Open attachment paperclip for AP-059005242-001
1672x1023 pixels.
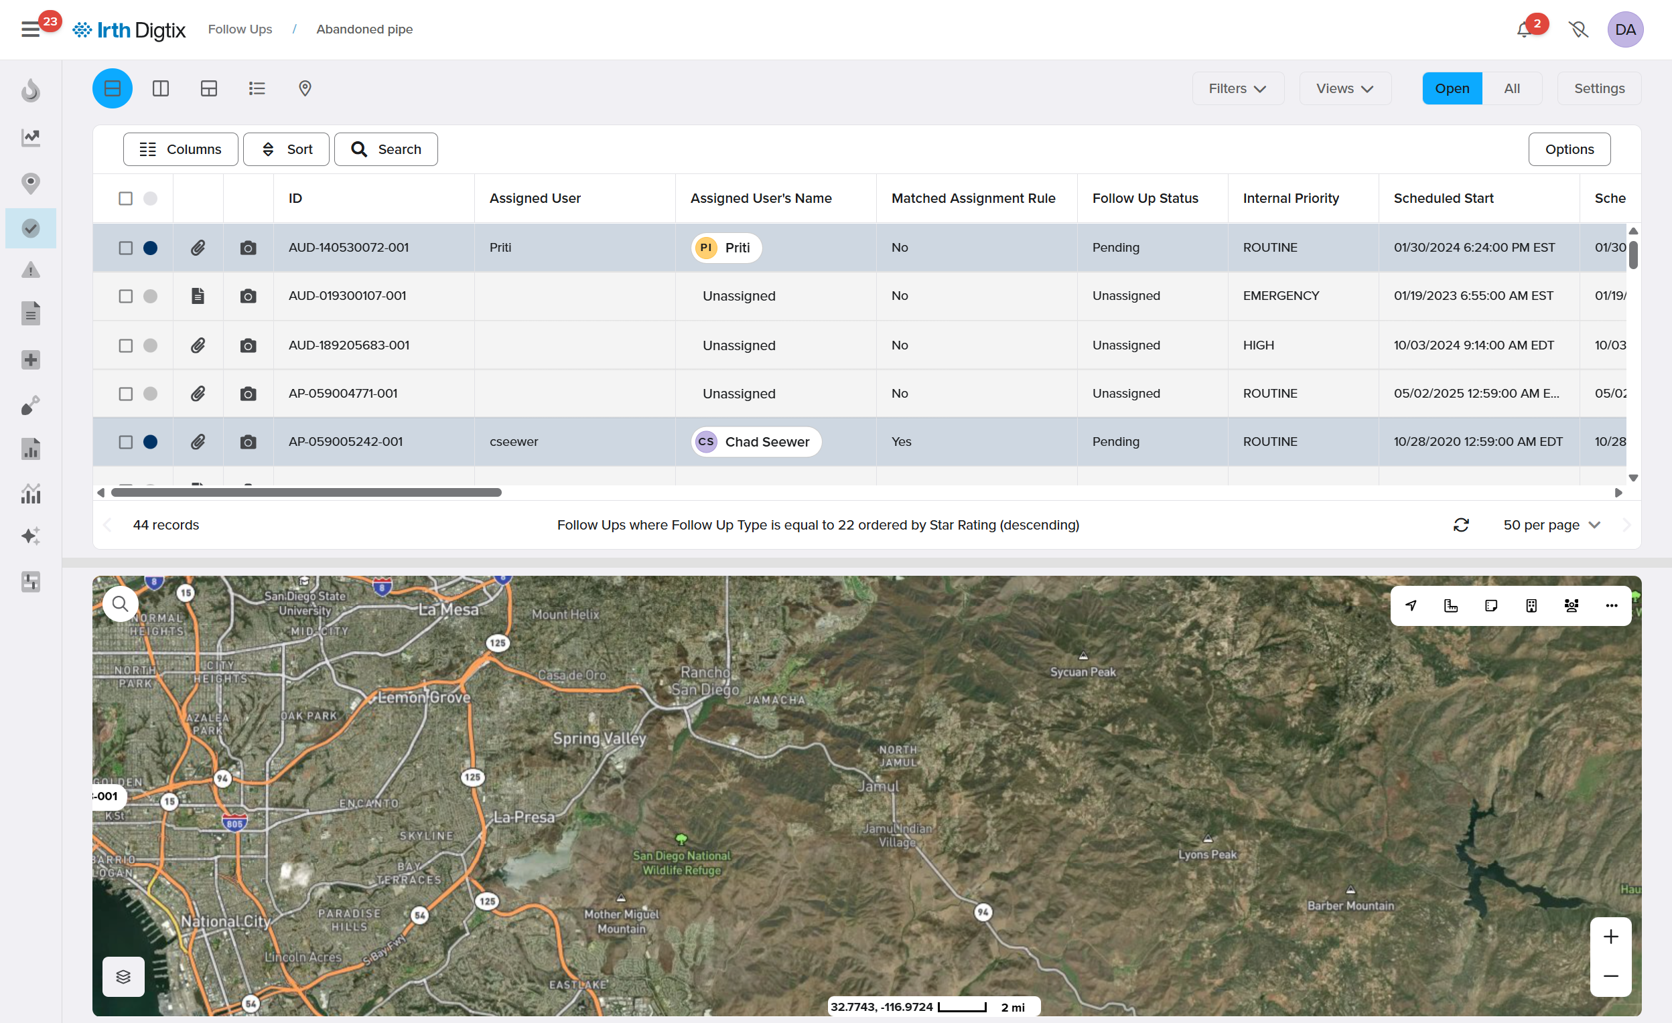[198, 442]
